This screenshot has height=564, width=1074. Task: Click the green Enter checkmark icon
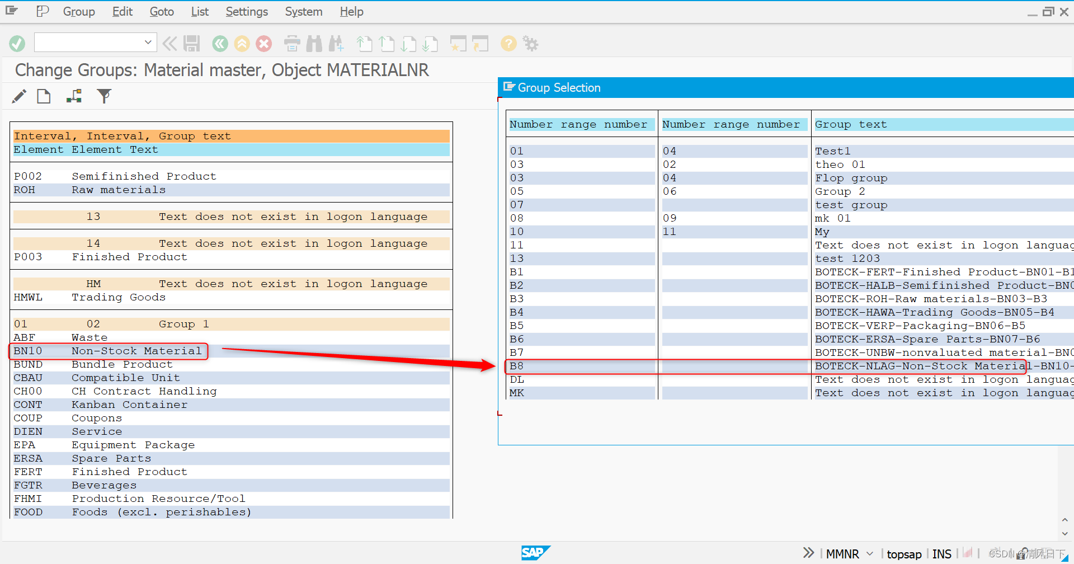coord(17,44)
